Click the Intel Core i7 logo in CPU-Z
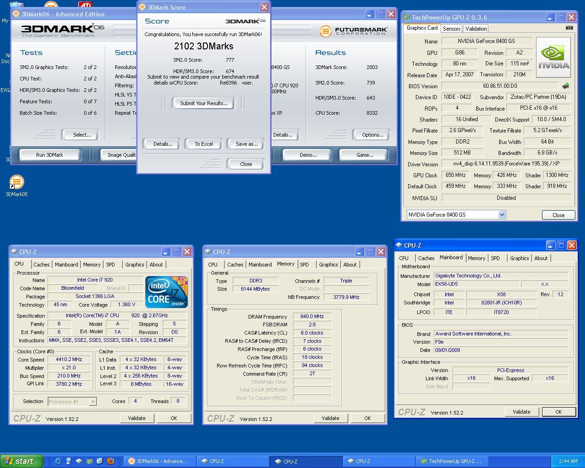The height and width of the screenshot is (468, 585). (x=166, y=292)
